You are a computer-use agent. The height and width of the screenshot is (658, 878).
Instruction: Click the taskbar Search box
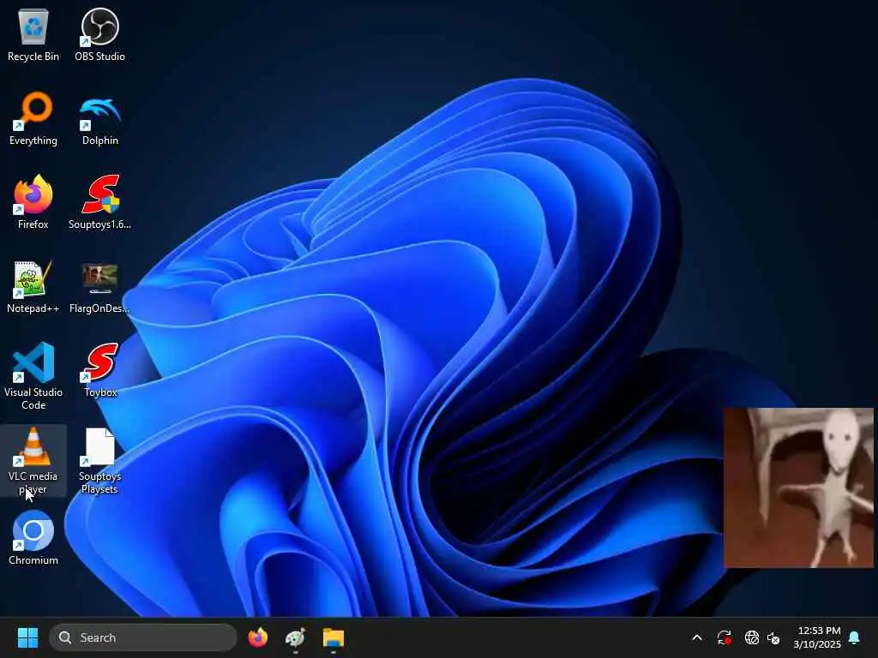tap(143, 637)
